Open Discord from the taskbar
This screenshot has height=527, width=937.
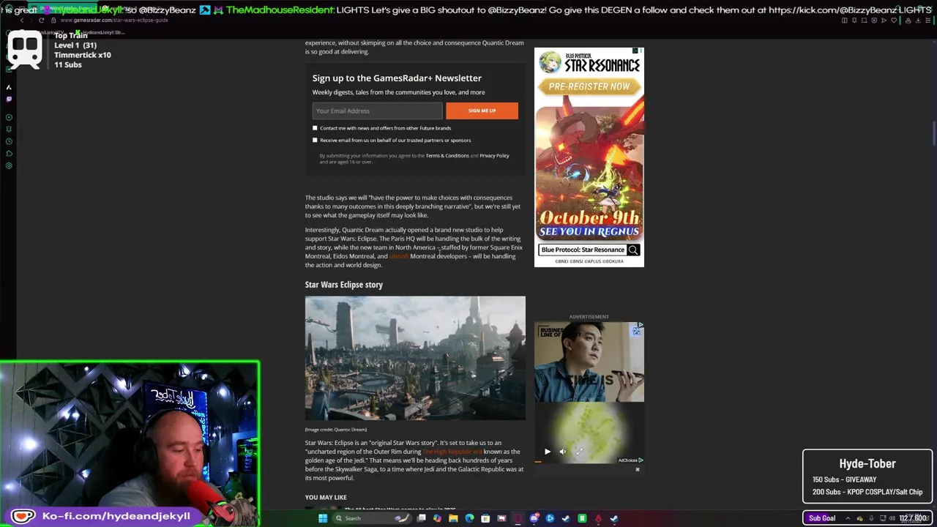[x=533, y=518]
